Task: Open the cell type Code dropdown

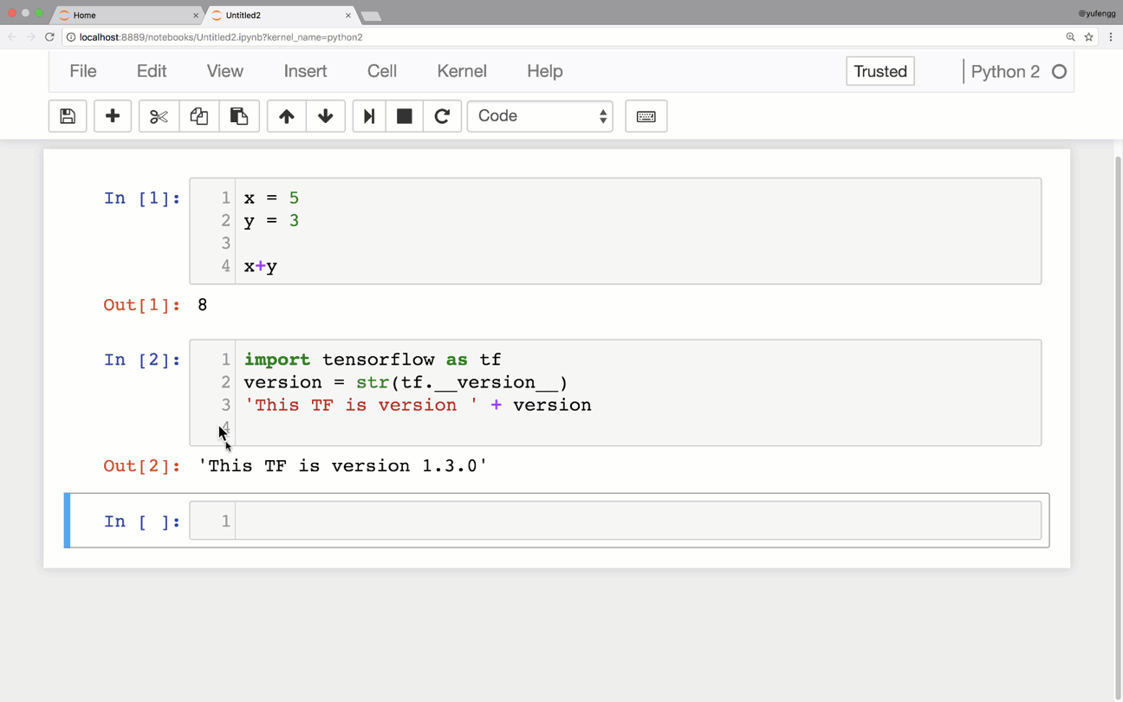Action: click(540, 116)
